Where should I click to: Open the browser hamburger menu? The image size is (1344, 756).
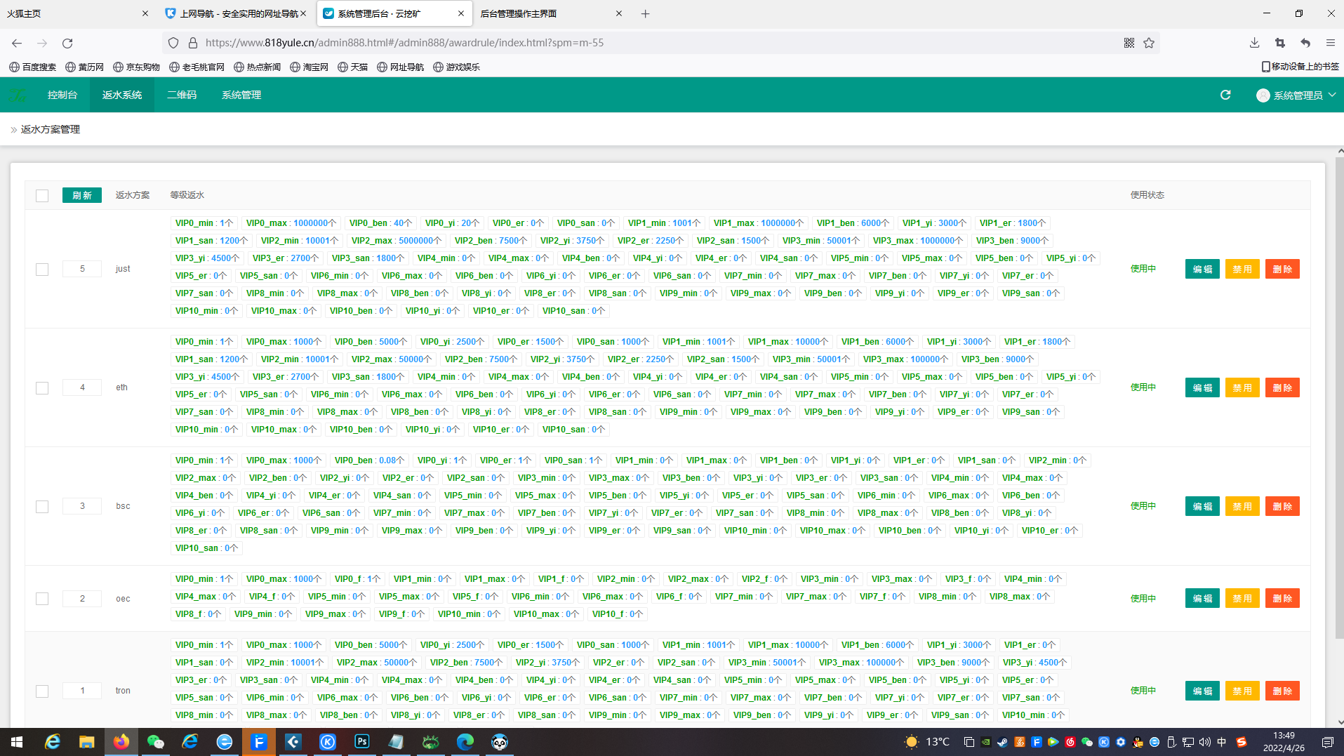click(x=1330, y=43)
